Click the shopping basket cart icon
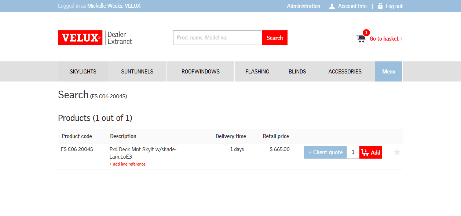Image resolution: width=461 pixels, height=216 pixels. pyautogui.click(x=361, y=38)
